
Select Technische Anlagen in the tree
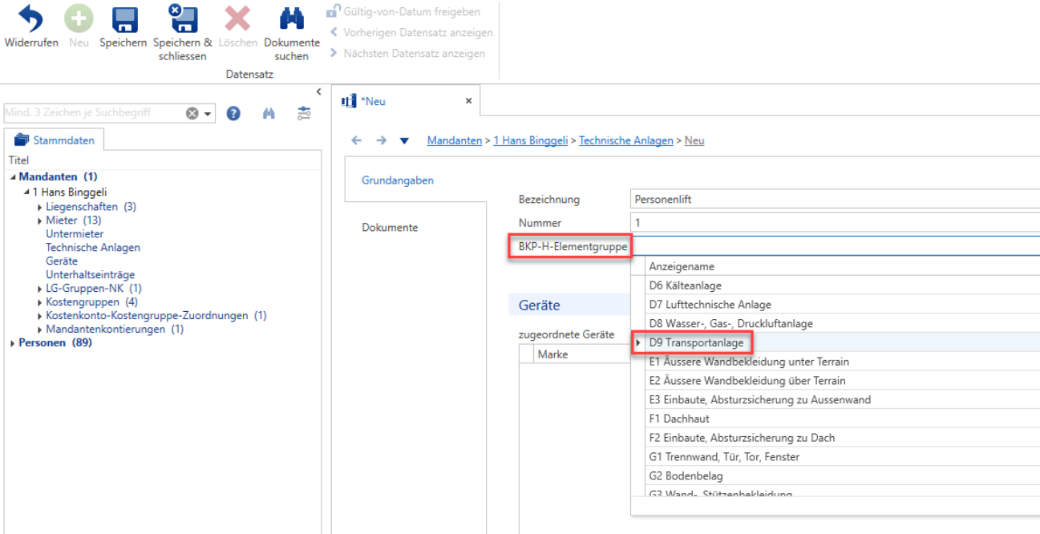93,248
